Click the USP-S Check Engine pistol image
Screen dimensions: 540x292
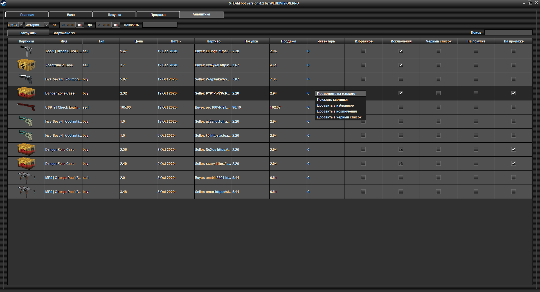26,107
